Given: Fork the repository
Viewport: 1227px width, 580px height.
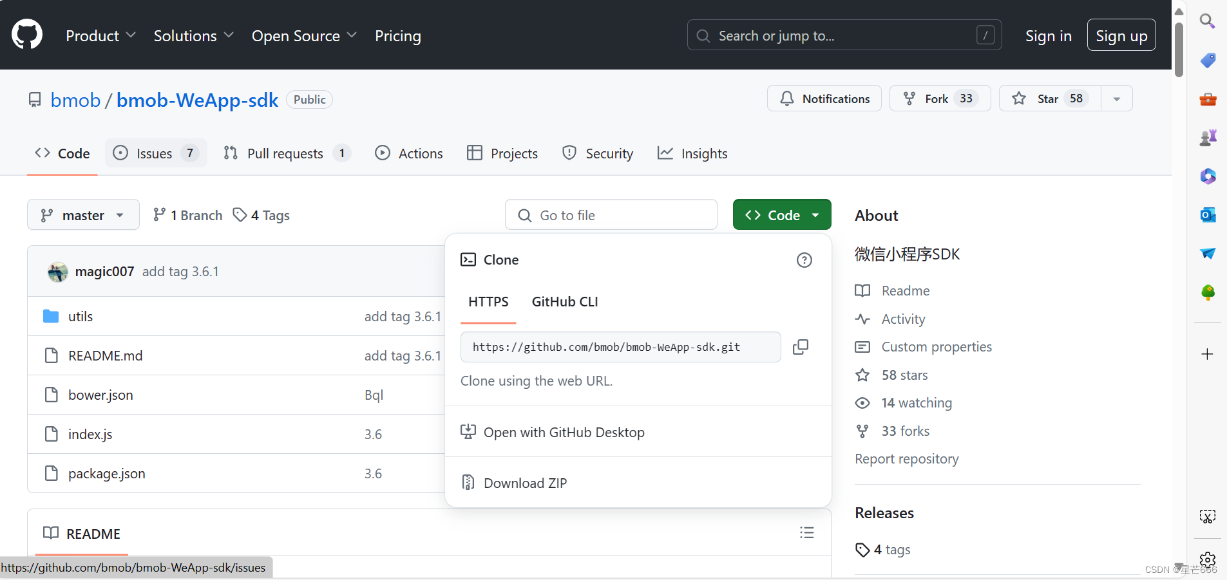Looking at the screenshot, I should tap(940, 98).
